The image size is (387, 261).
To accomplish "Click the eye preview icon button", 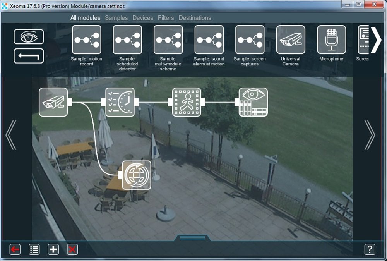I will pos(29,37).
